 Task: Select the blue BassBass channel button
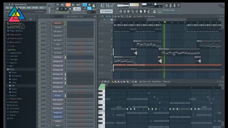point(58,96)
